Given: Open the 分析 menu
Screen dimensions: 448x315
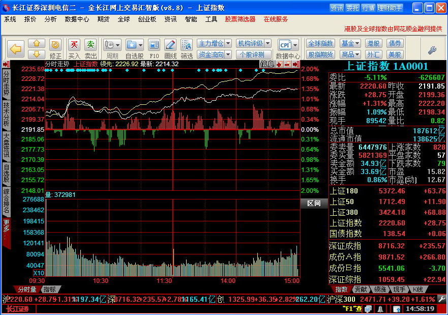Looking at the screenshot, I should click(x=50, y=19).
